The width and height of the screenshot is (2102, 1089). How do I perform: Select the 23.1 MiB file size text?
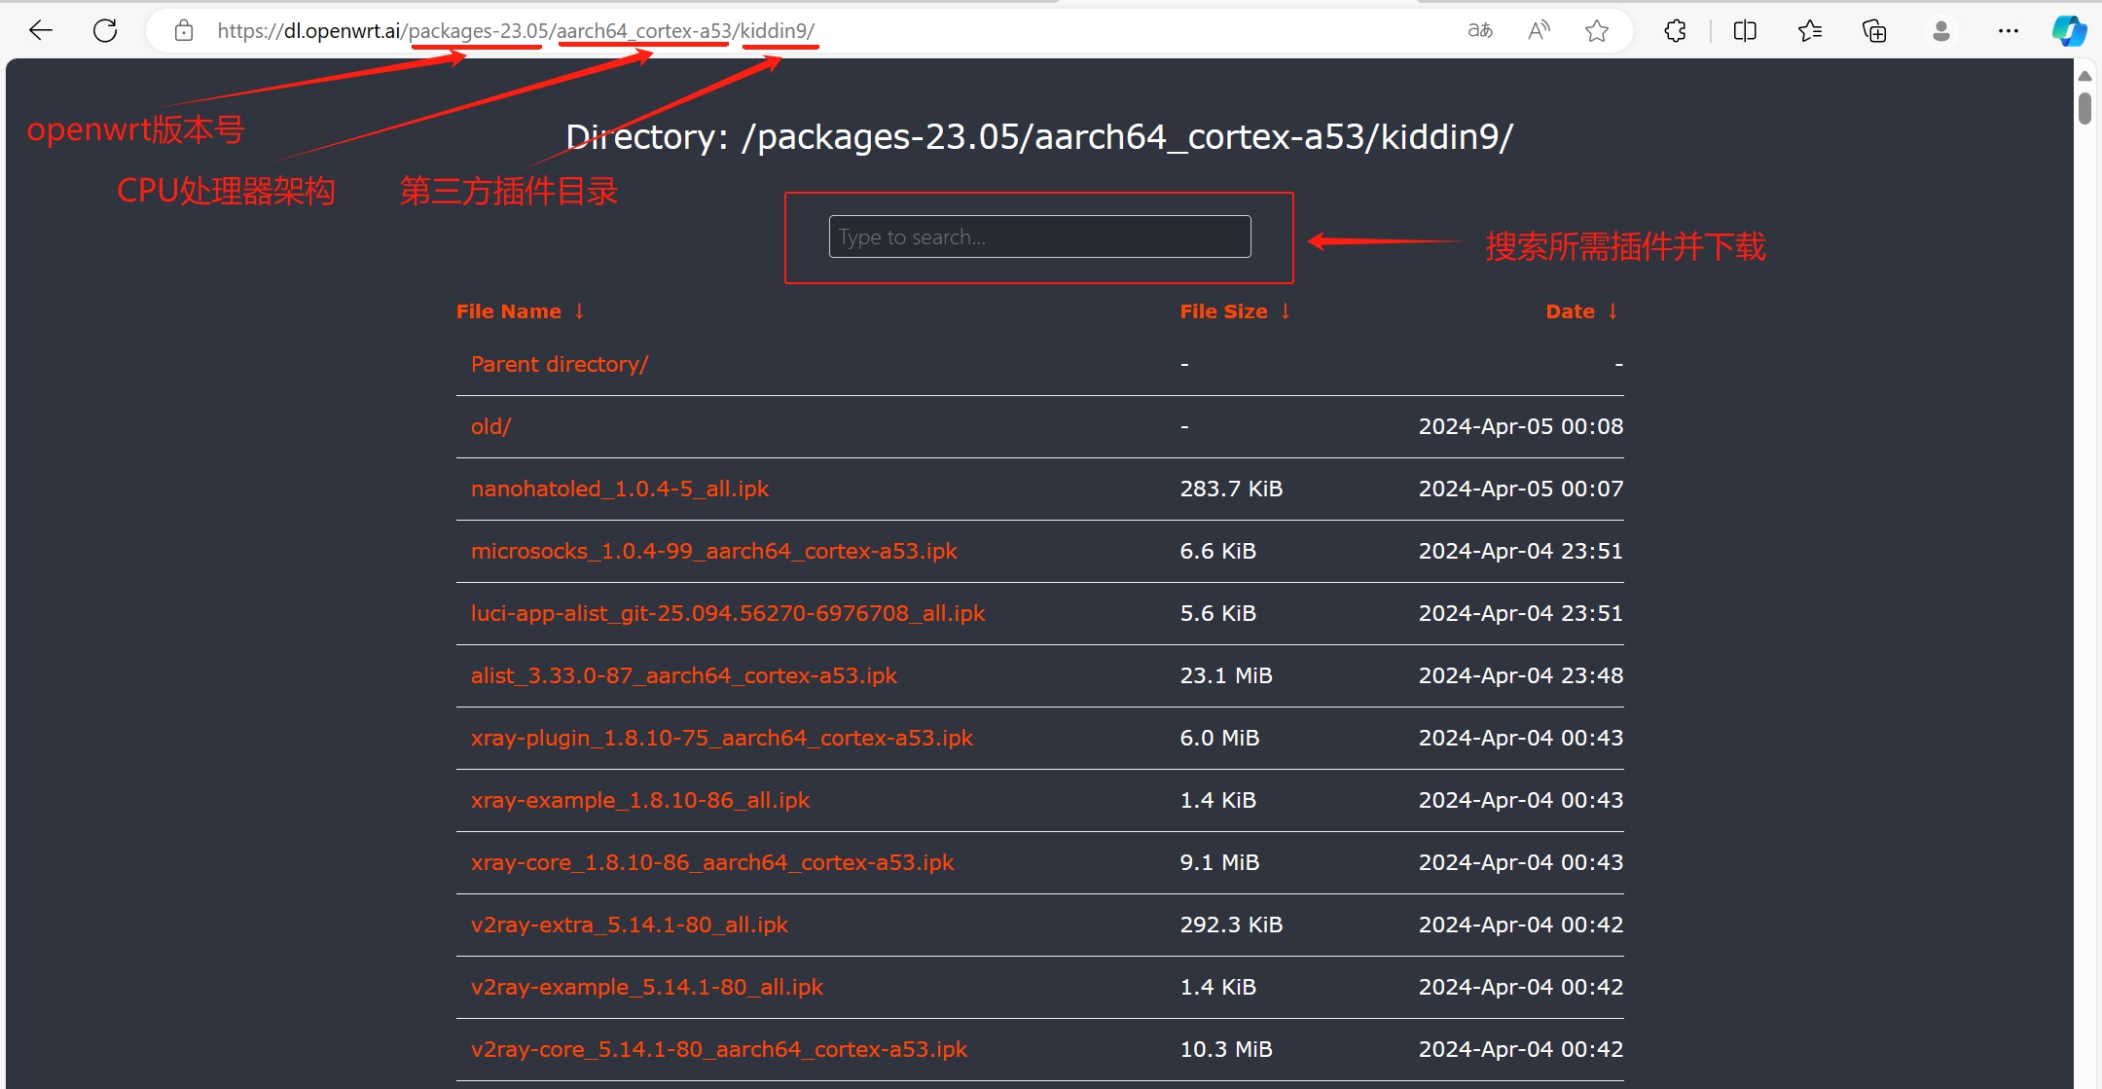click(1226, 675)
